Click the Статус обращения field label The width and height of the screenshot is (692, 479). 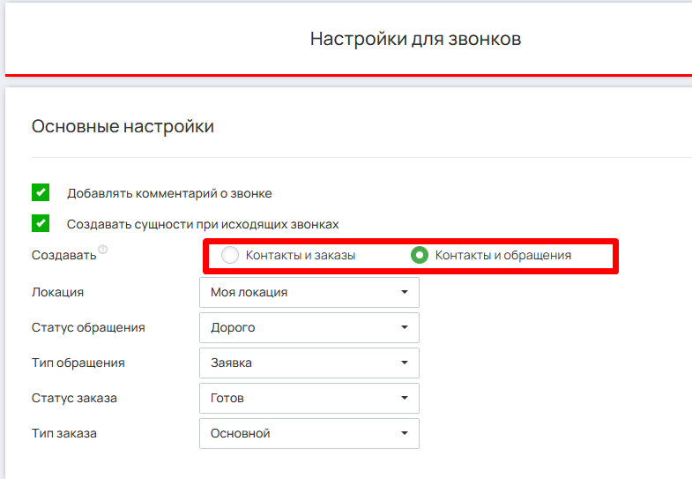pos(88,327)
